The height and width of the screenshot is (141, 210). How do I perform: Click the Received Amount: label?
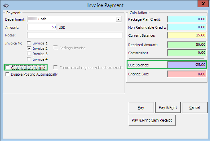(143, 45)
